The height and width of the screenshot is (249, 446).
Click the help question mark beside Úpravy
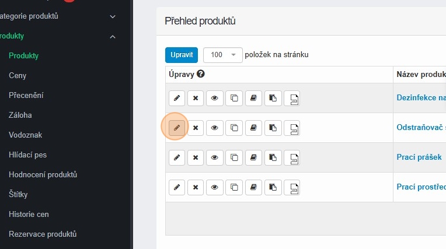201,74
